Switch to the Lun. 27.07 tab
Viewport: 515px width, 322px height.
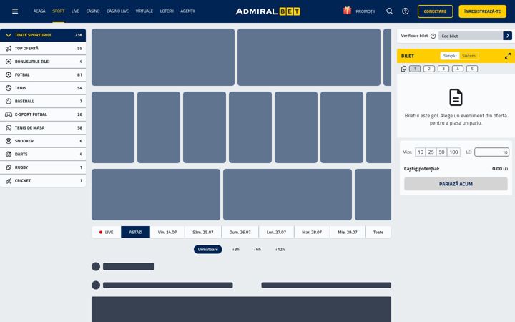tap(276, 232)
